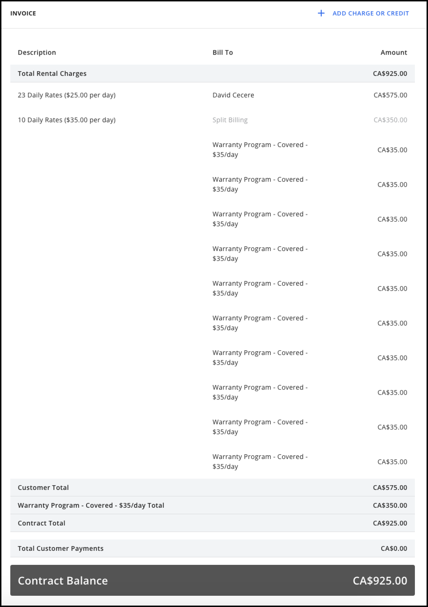Click the Contract Balance bar

pyautogui.click(x=212, y=580)
